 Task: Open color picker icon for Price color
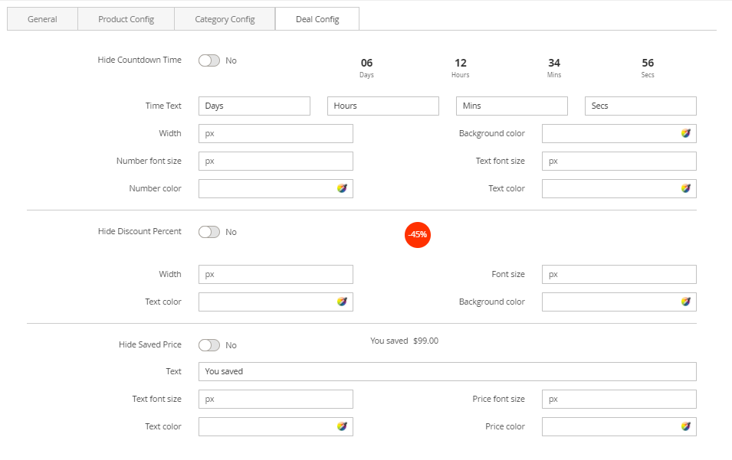tap(686, 426)
